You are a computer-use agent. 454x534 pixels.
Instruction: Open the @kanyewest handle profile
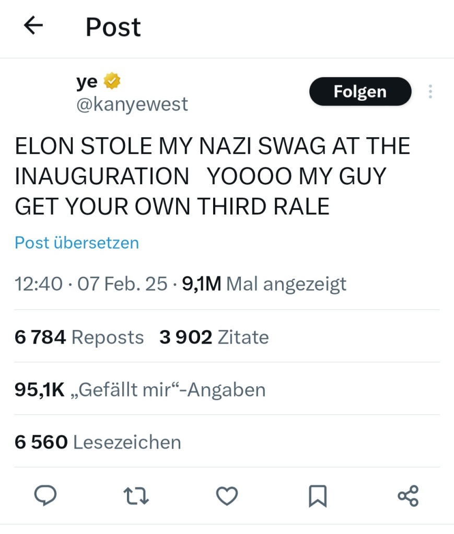(132, 104)
